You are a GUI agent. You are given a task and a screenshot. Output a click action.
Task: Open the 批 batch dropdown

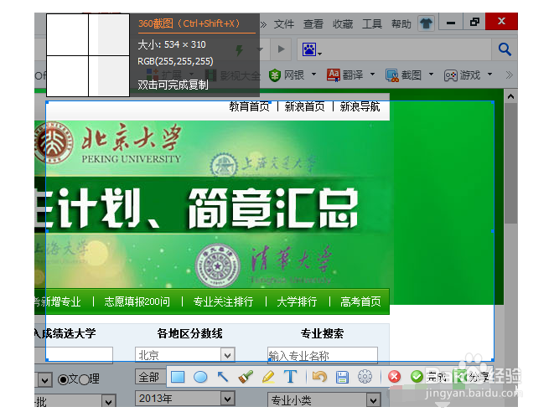click(75, 401)
